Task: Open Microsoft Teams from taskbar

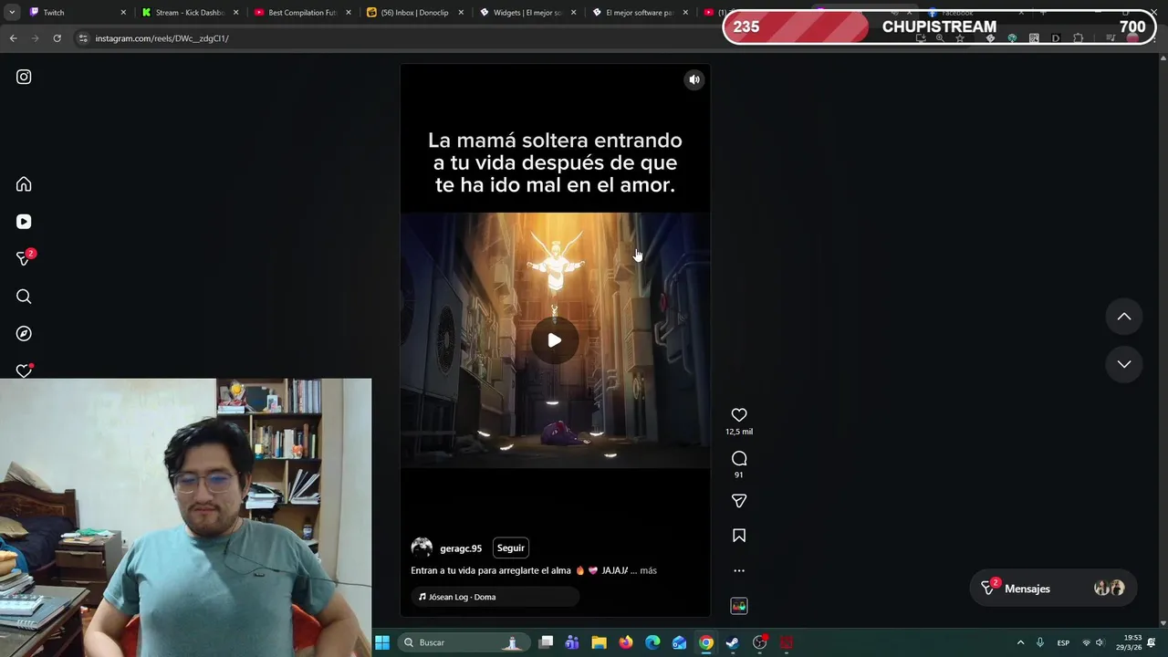Action: click(572, 642)
